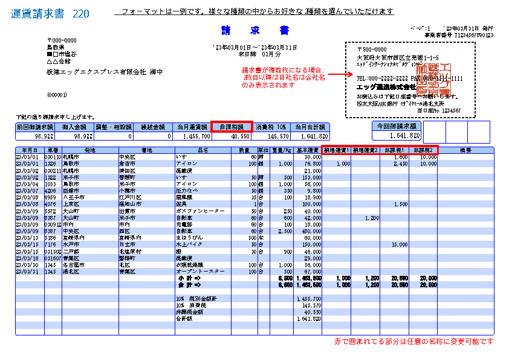Click the 繰越金額 header cell

tap(152, 127)
